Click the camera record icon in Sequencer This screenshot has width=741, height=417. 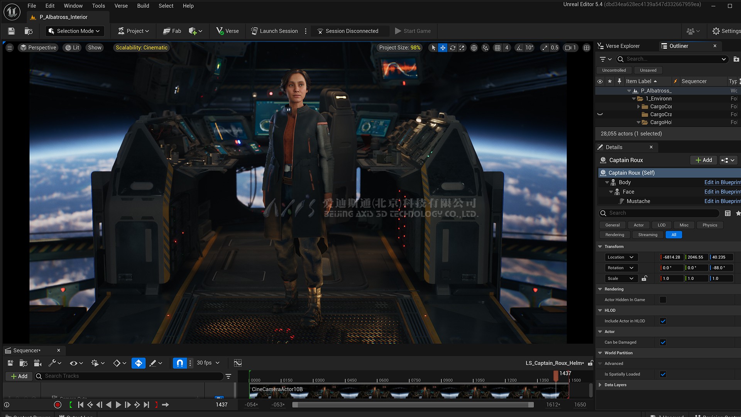[x=37, y=363]
